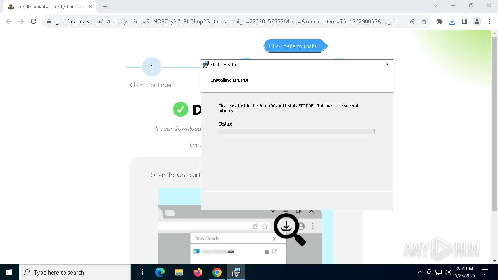Click the address bar URL field
498x280 pixels.
pyautogui.click(x=229, y=21)
